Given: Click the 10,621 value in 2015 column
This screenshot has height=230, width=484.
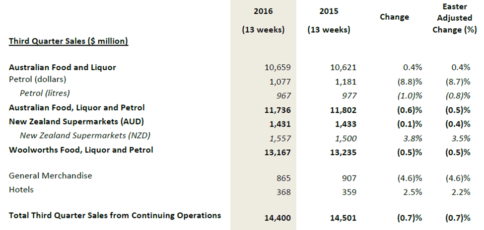Looking at the screenshot, I should 343,67.
